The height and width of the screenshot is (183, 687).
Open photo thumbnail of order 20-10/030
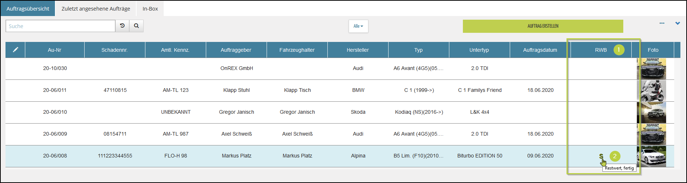[652, 69]
